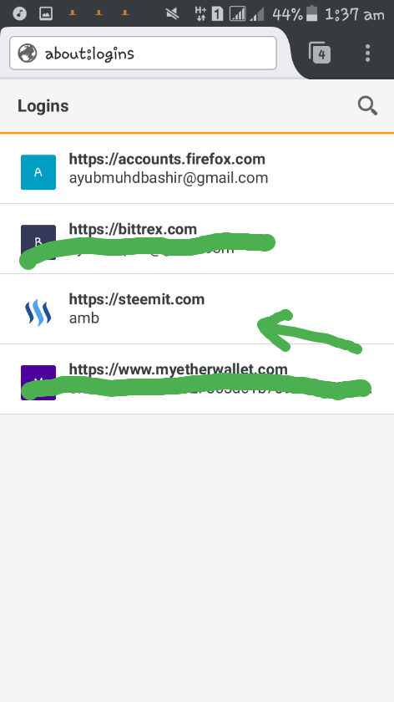394x702 pixels.
Task: Tap the muted sound status icon
Action: point(172,14)
